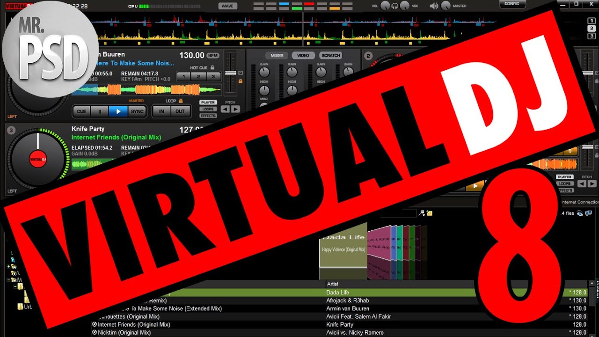Click the BPM button next to 130.00
The width and height of the screenshot is (599, 337).
coord(213,55)
